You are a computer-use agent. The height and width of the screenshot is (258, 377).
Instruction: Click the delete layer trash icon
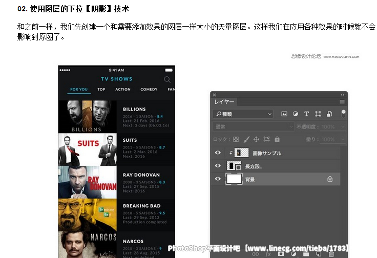point(331,254)
